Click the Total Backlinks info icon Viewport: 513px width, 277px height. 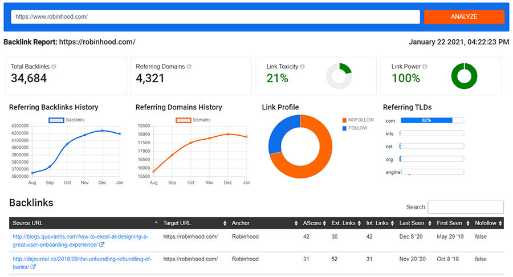[54, 66]
